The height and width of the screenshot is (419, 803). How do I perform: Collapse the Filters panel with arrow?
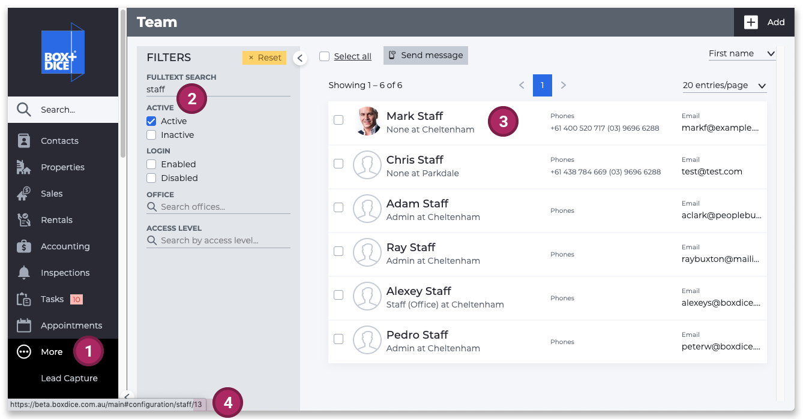[x=299, y=58]
